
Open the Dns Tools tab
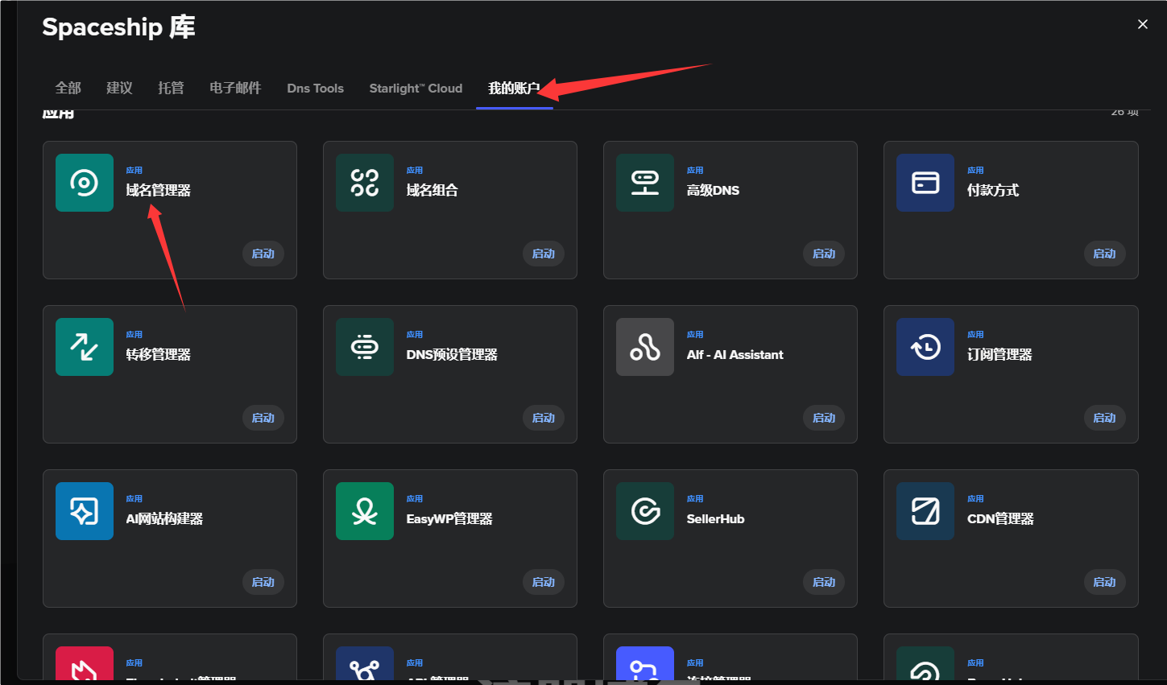pos(315,89)
